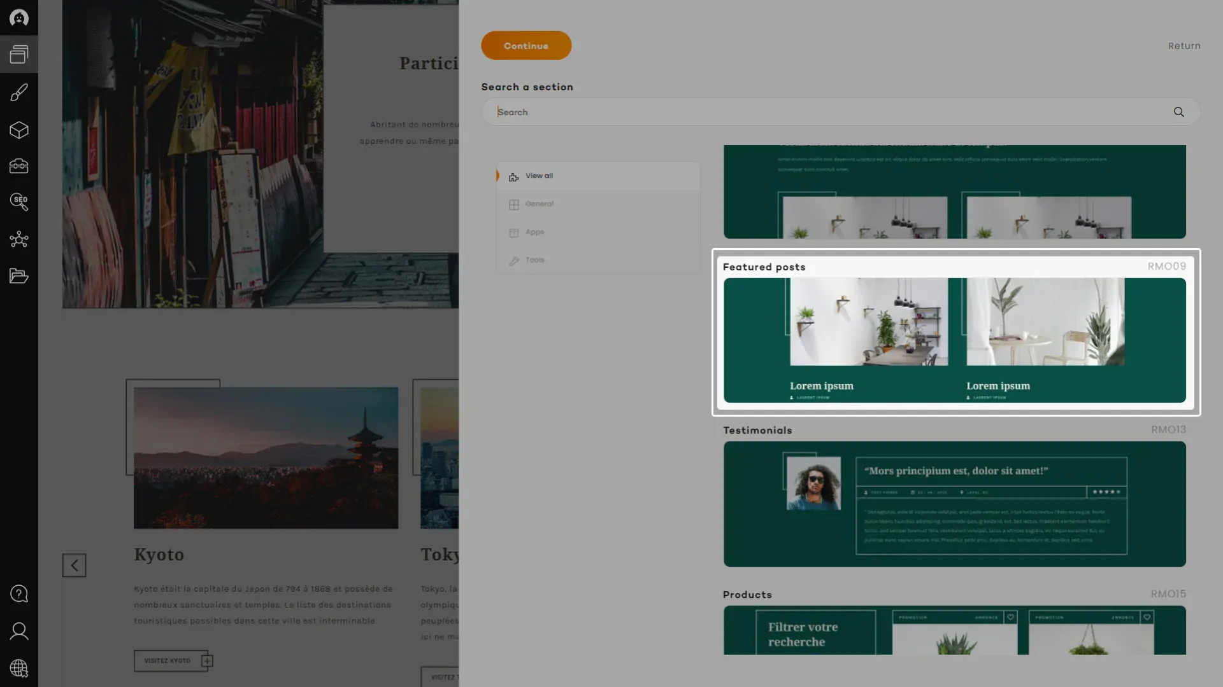Open the help question mark icon
This screenshot has width=1223, height=687.
click(x=19, y=593)
